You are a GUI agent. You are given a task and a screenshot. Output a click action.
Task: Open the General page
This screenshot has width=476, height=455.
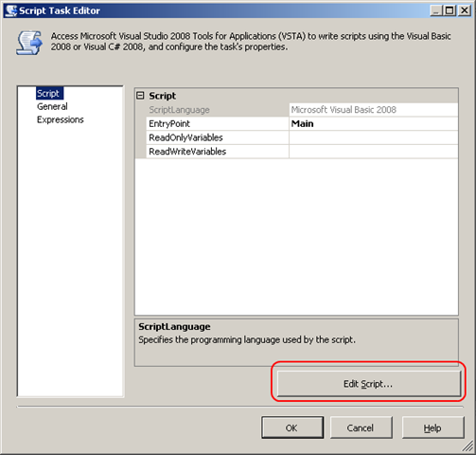pos(52,107)
